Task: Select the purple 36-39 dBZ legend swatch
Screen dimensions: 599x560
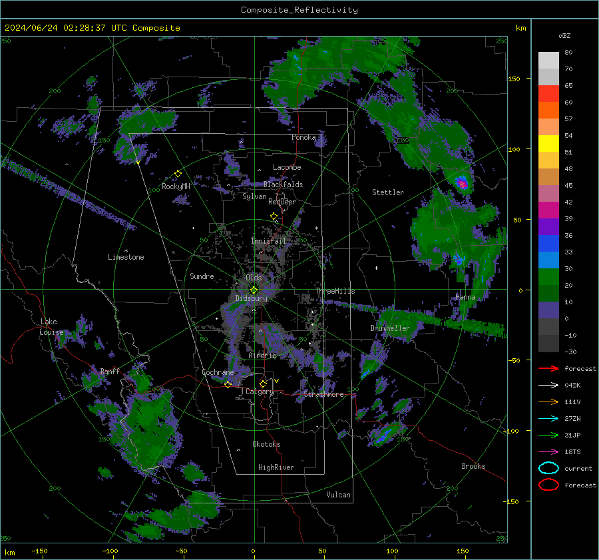Action: [548, 227]
